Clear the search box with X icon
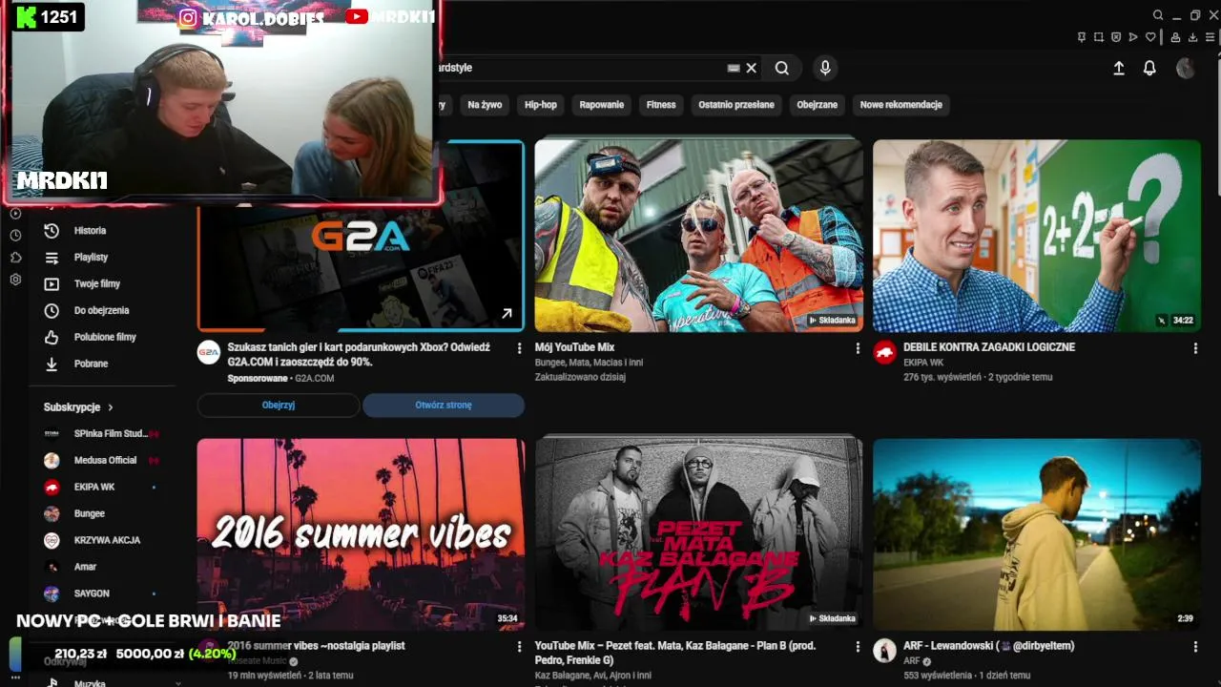 (752, 68)
